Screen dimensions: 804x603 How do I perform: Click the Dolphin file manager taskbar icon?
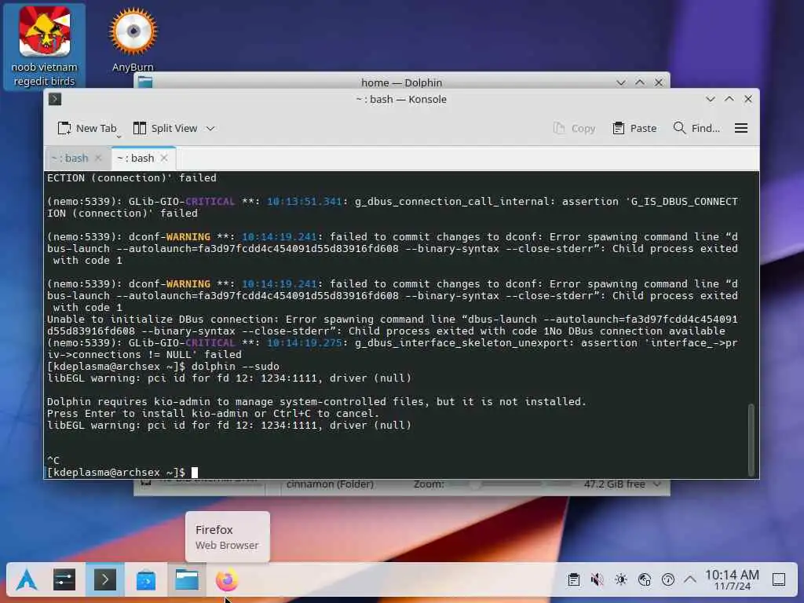[x=187, y=580]
